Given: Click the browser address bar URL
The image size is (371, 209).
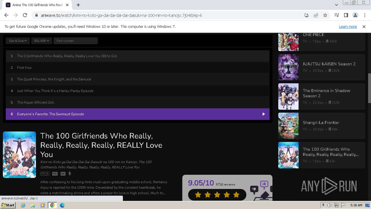Looking at the screenshot, I should pyautogui.click(x=121, y=15).
